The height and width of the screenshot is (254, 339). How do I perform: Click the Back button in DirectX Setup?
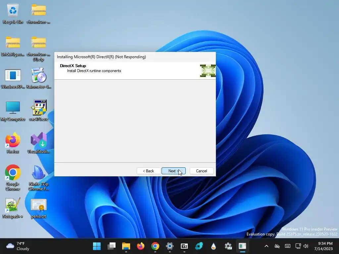coord(149,171)
